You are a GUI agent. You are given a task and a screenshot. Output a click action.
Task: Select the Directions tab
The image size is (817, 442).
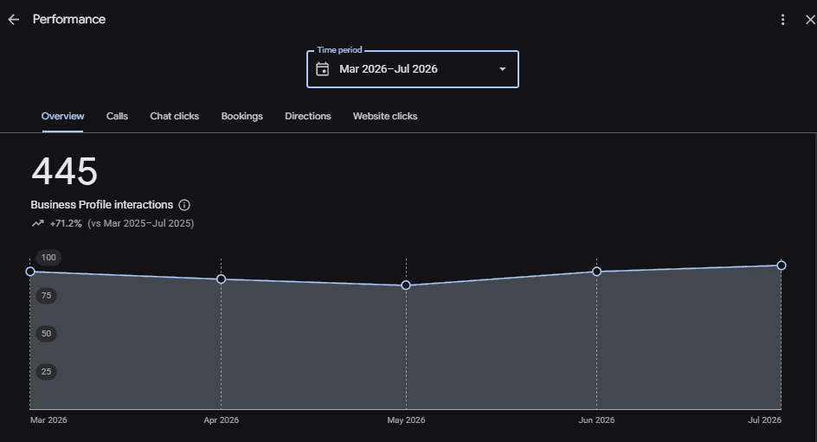tap(308, 116)
